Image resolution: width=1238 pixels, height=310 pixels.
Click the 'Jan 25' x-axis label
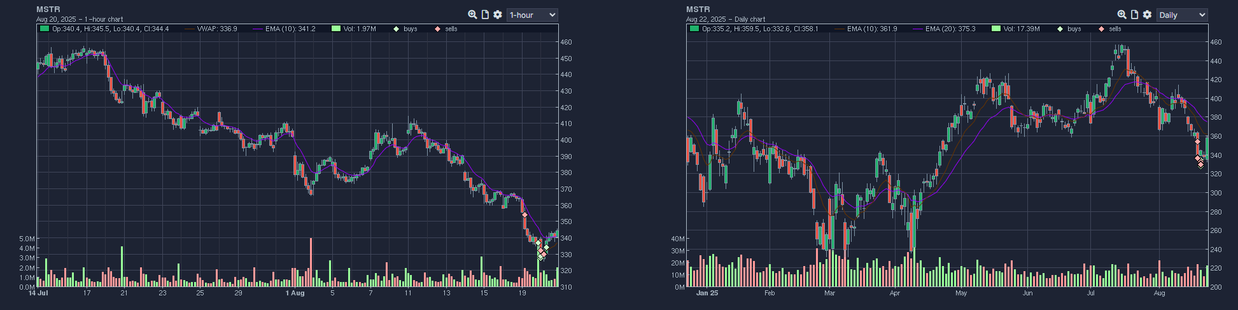coord(707,293)
